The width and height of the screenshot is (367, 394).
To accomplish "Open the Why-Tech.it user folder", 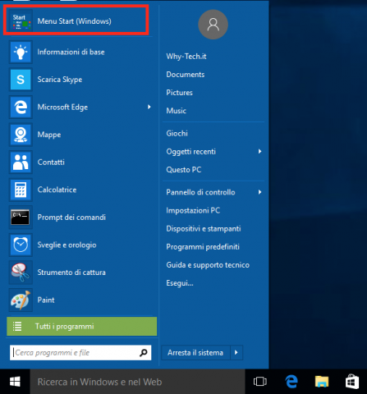I will [x=186, y=57].
